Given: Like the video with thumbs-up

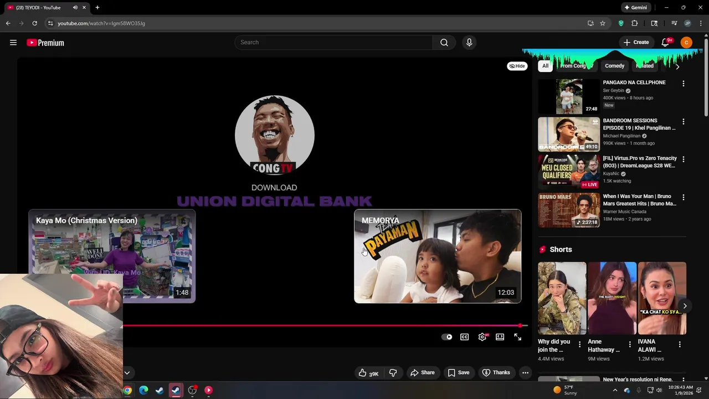Looking at the screenshot, I should click(369, 373).
